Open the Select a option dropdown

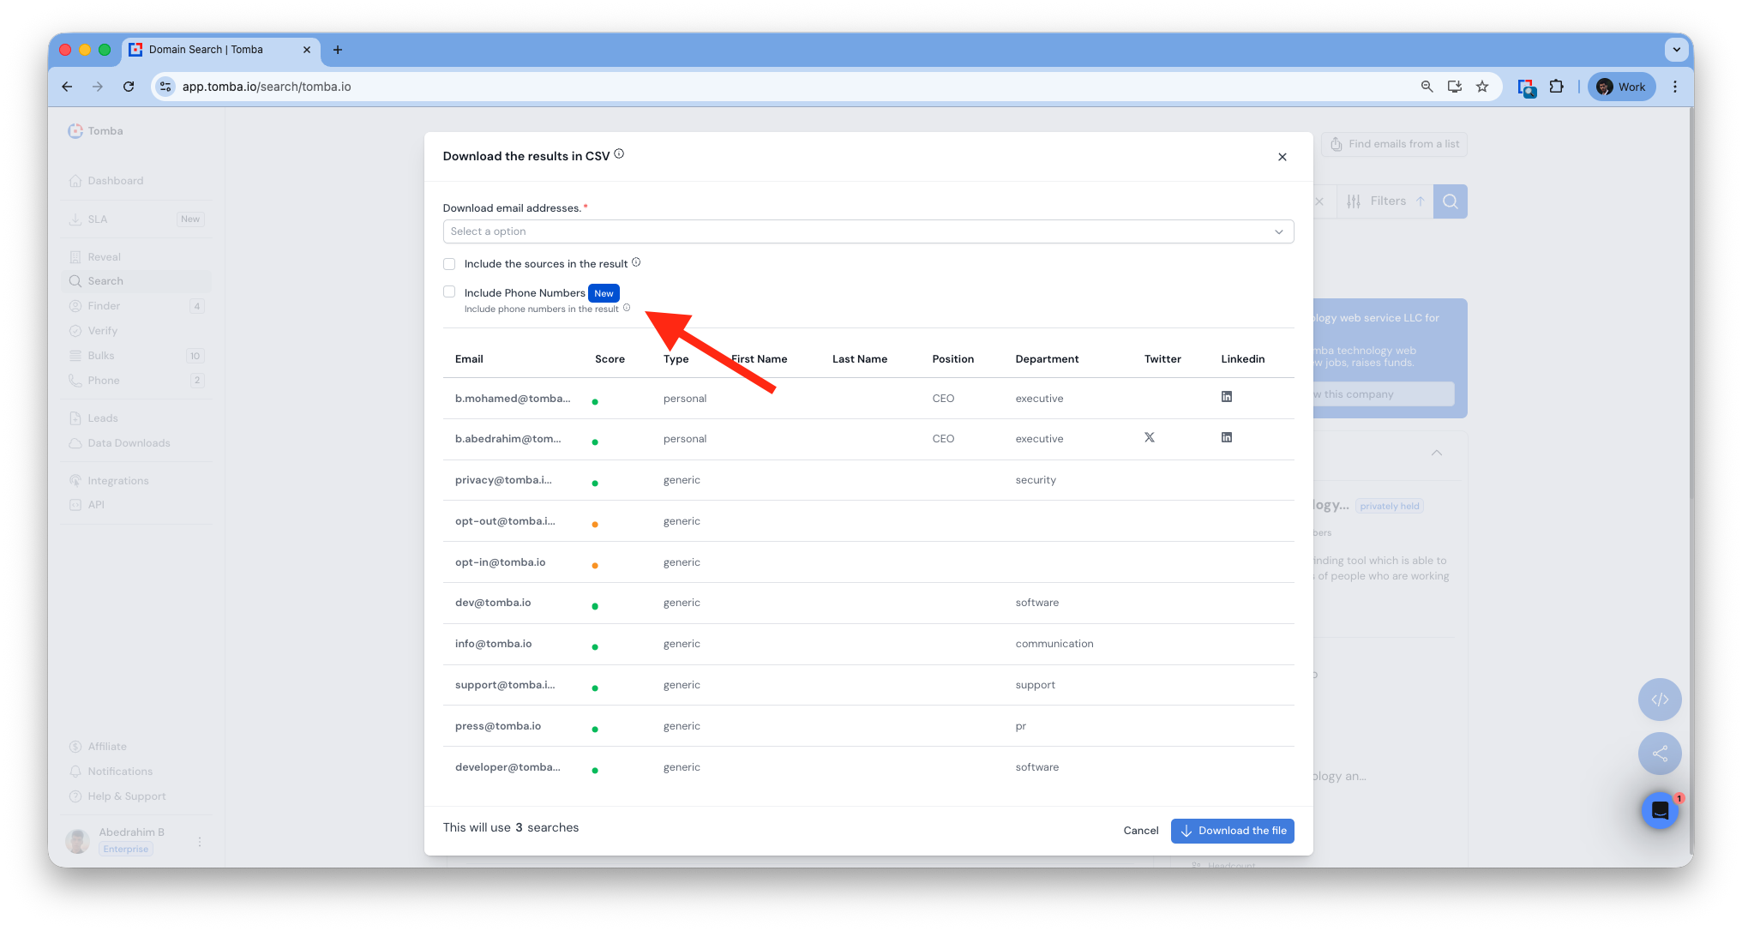[x=868, y=231]
